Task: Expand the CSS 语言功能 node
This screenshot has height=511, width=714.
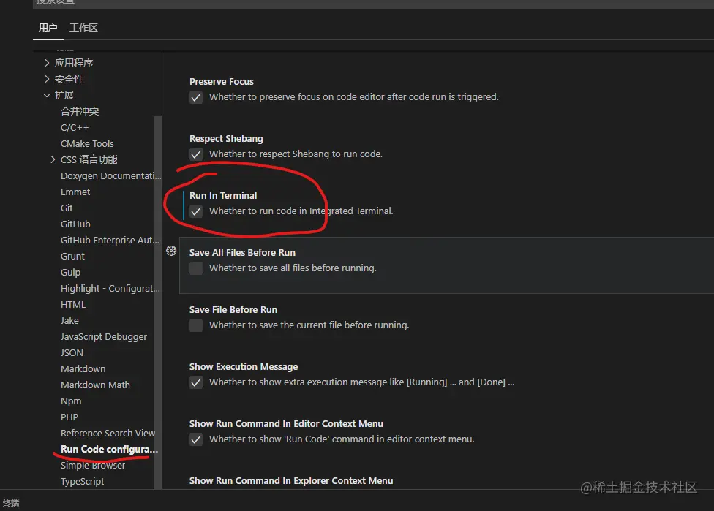Action: [x=53, y=159]
